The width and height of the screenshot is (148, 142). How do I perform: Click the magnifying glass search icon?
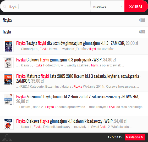(x=4, y=7)
